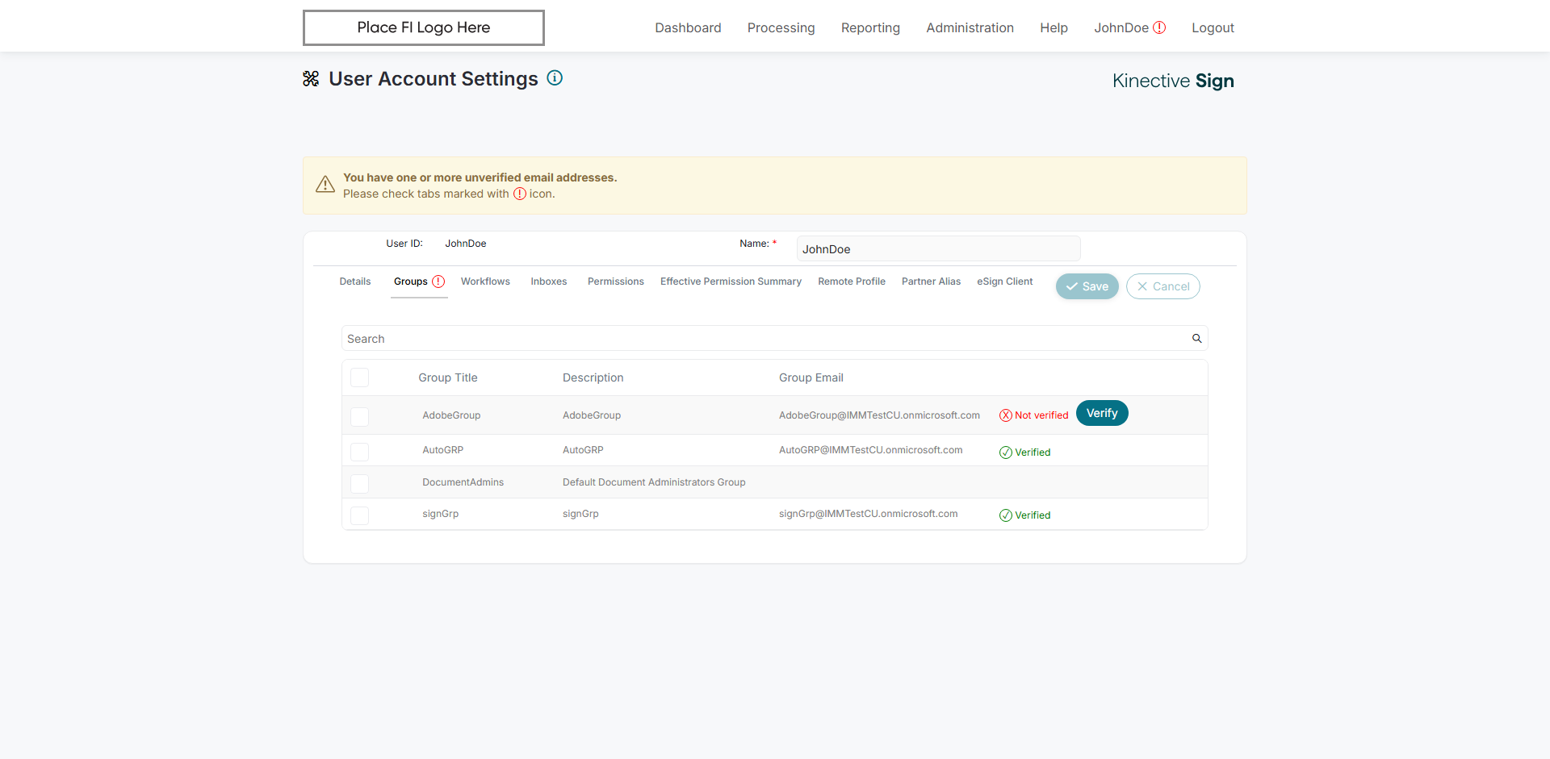The width and height of the screenshot is (1550, 759).
Task: Click the green Verified checkmark for AutoGRP
Action: pos(1006,452)
